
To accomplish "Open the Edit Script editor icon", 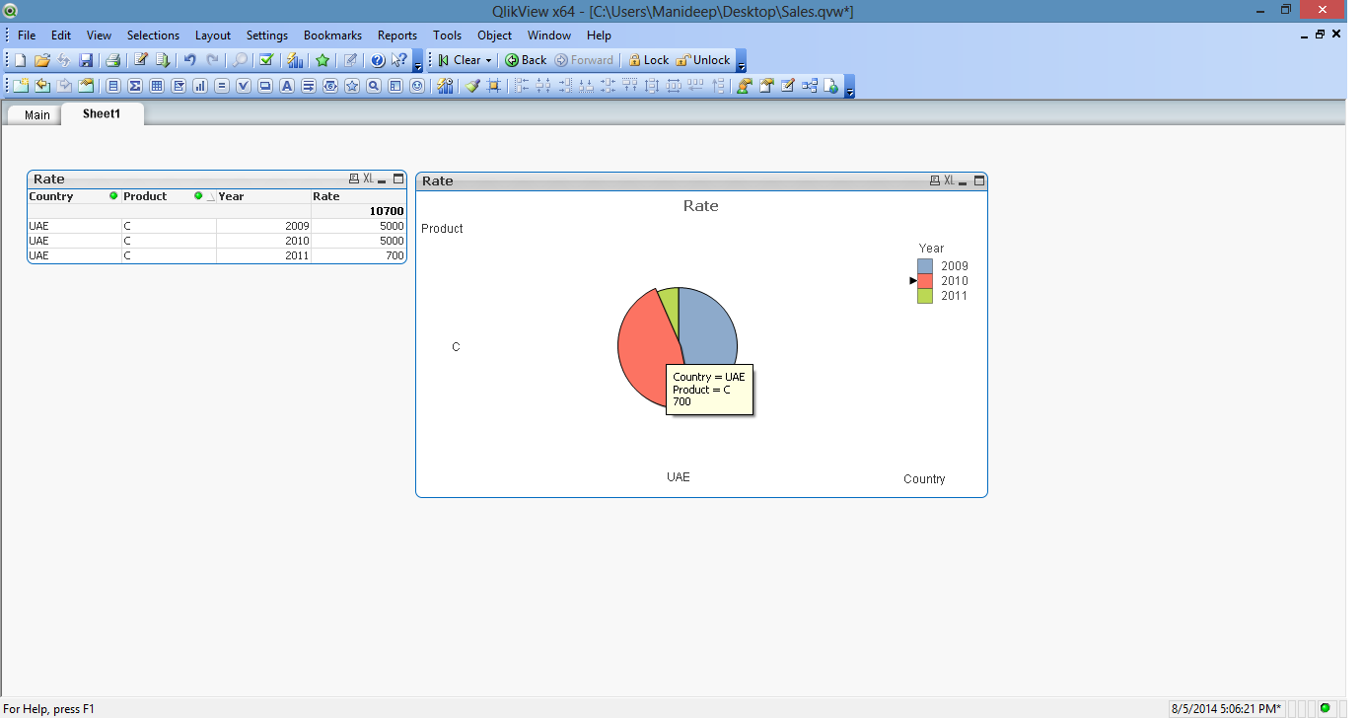I will [141, 60].
